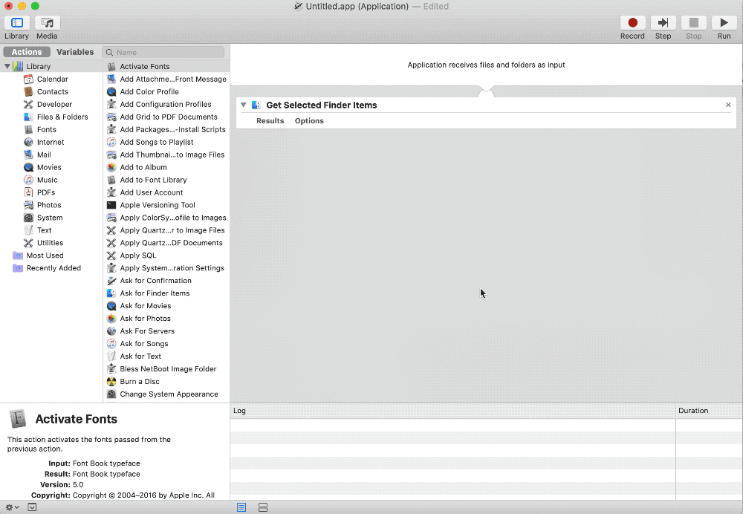Select the Add Color Profile action
Viewport: 743px width, 514px height.
pos(166,92)
